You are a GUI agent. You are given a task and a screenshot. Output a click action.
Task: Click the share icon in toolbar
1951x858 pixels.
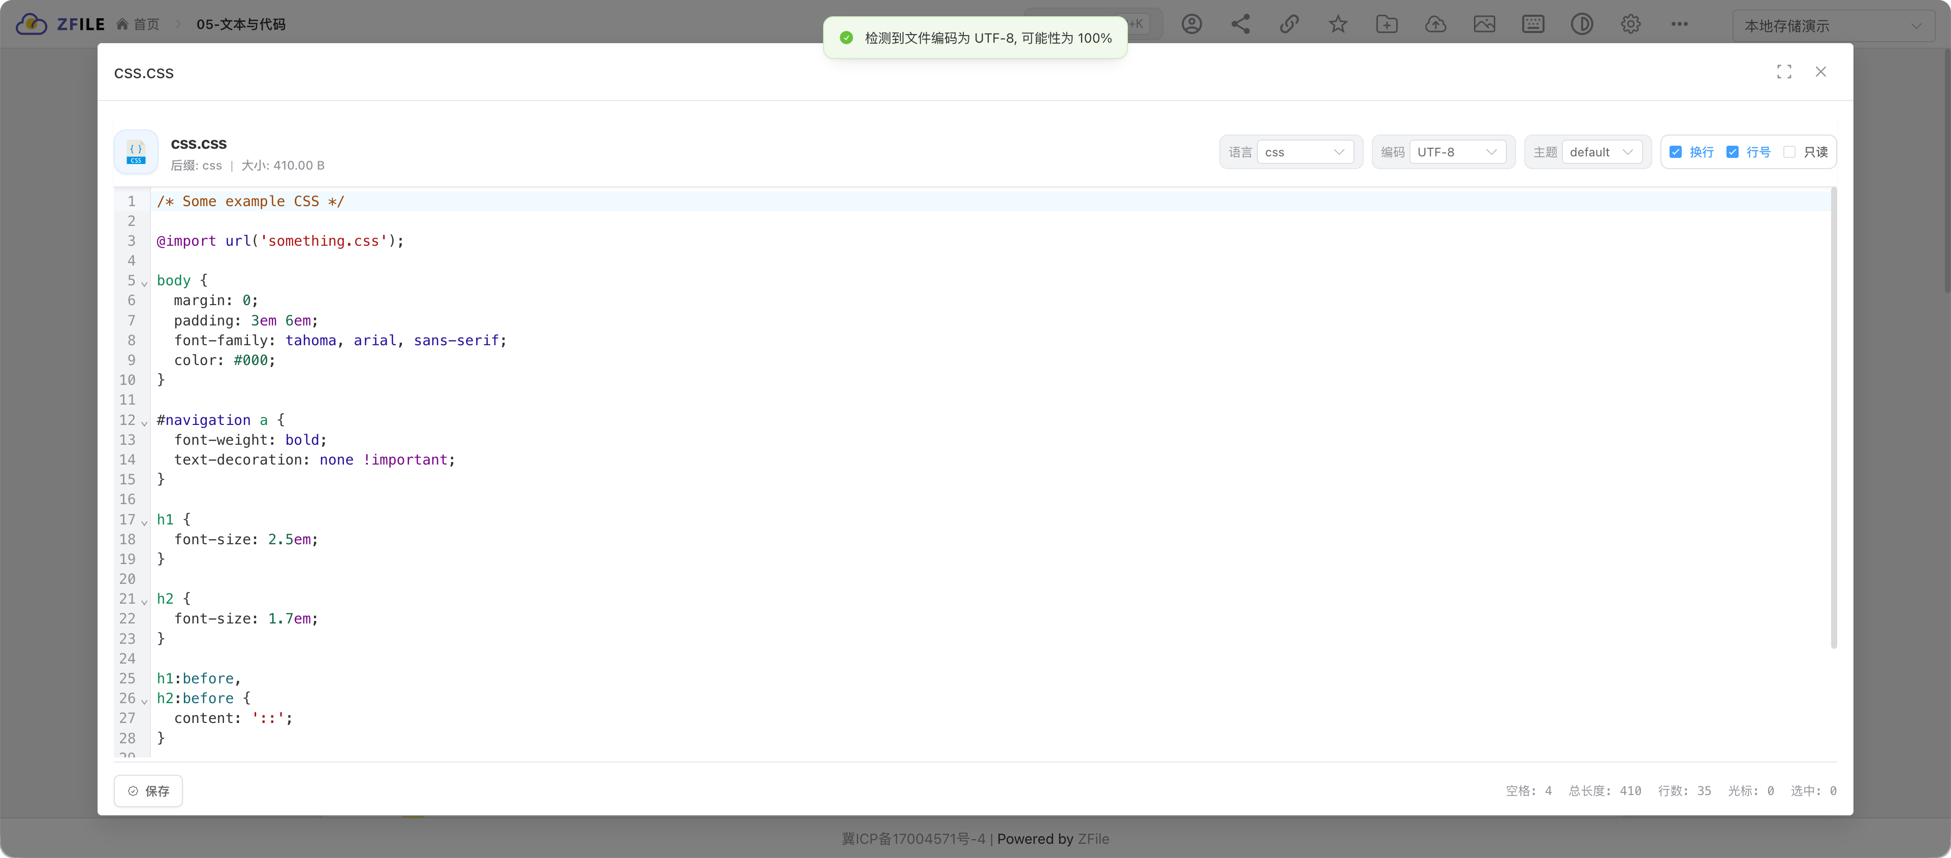pyautogui.click(x=1241, y=24)
